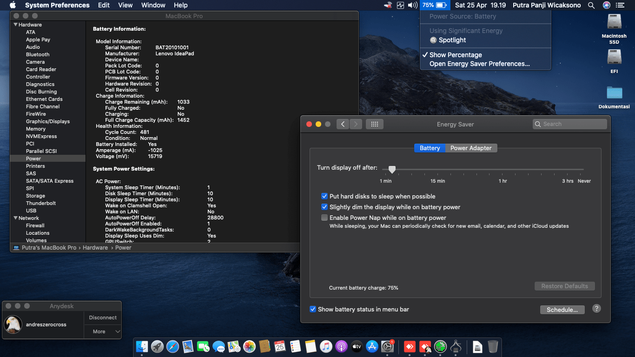The image size is (635, 357).
Task: Open the Edit menu
Action: [x=104, y=5]
